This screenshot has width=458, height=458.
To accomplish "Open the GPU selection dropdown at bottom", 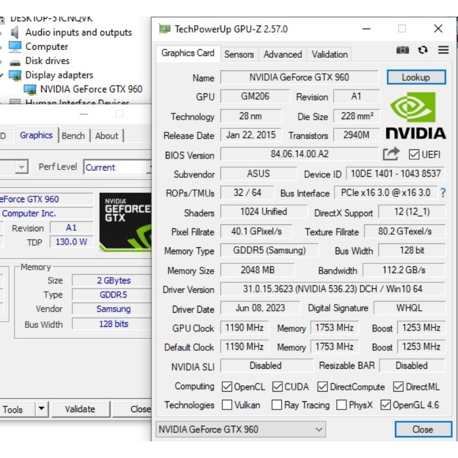I will 240,429.
